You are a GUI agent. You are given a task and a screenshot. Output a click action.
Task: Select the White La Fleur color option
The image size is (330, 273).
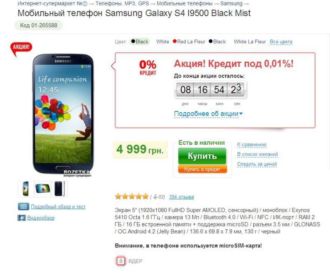[x=250, y=42]
